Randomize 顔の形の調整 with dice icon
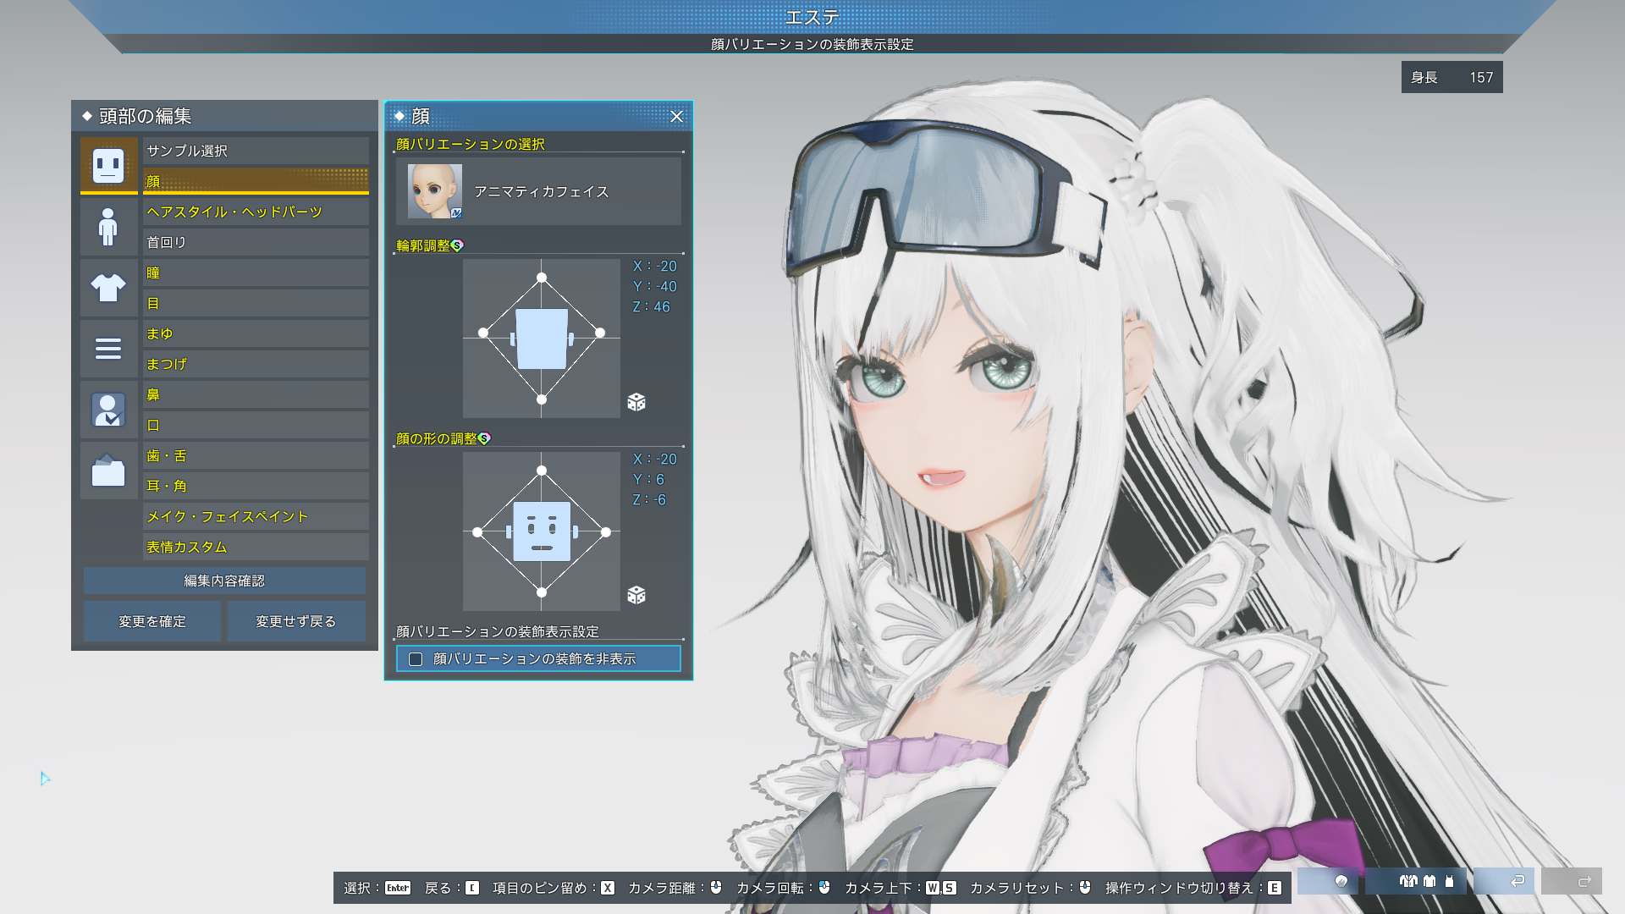Viewport: 1625px width, 914px height. (636, 595)
